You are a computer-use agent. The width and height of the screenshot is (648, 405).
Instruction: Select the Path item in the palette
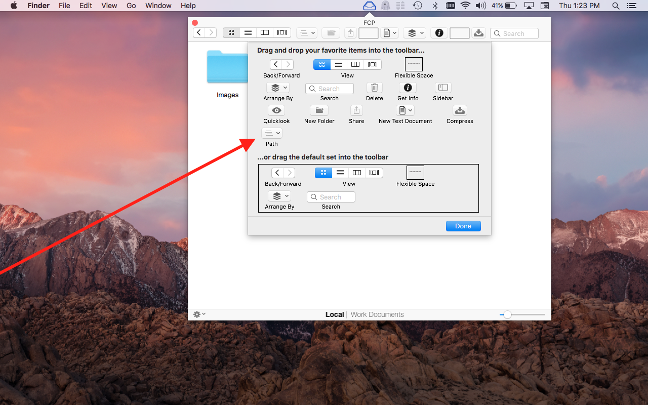click(x=272, y=133)
